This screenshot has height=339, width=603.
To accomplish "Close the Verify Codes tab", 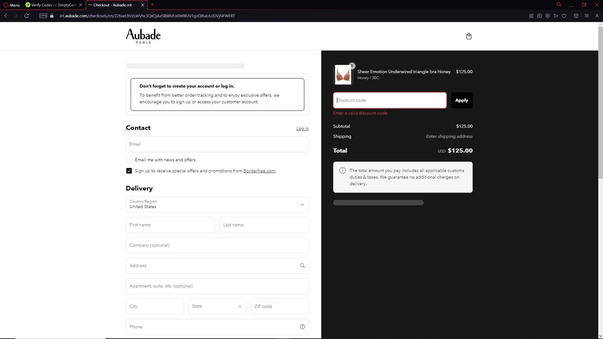I will tap(80, 5).
